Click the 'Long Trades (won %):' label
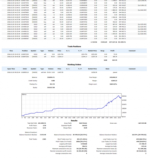The height and width of the screenshot is (158, 150). [110, 139]
